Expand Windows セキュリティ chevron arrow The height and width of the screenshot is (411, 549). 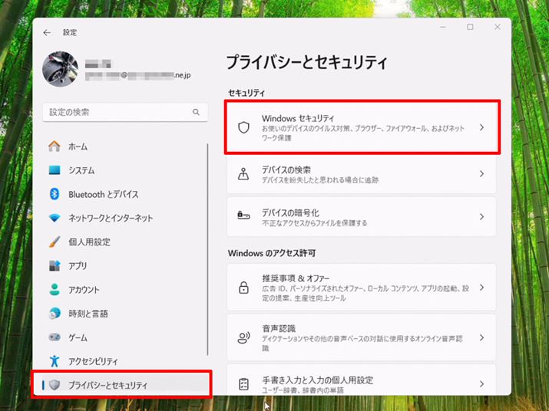click(x=481, y=127)
